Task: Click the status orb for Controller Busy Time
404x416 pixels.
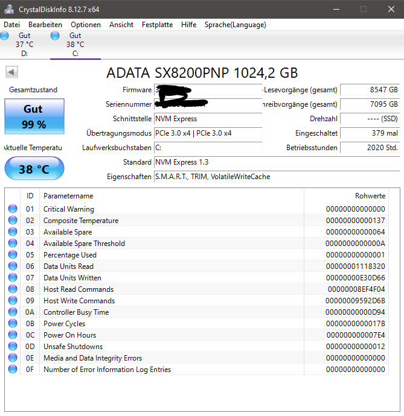Action: 13,312
